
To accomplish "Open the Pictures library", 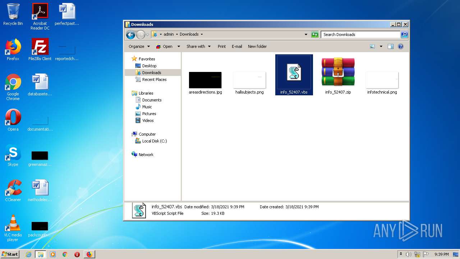I will [149, 114].
